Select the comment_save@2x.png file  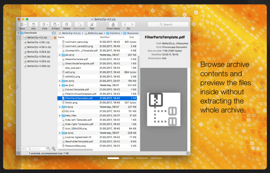tap(97, 46)
